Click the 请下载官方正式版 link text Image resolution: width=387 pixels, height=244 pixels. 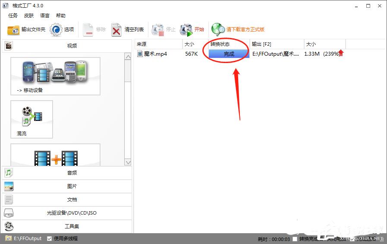[245, 29]
